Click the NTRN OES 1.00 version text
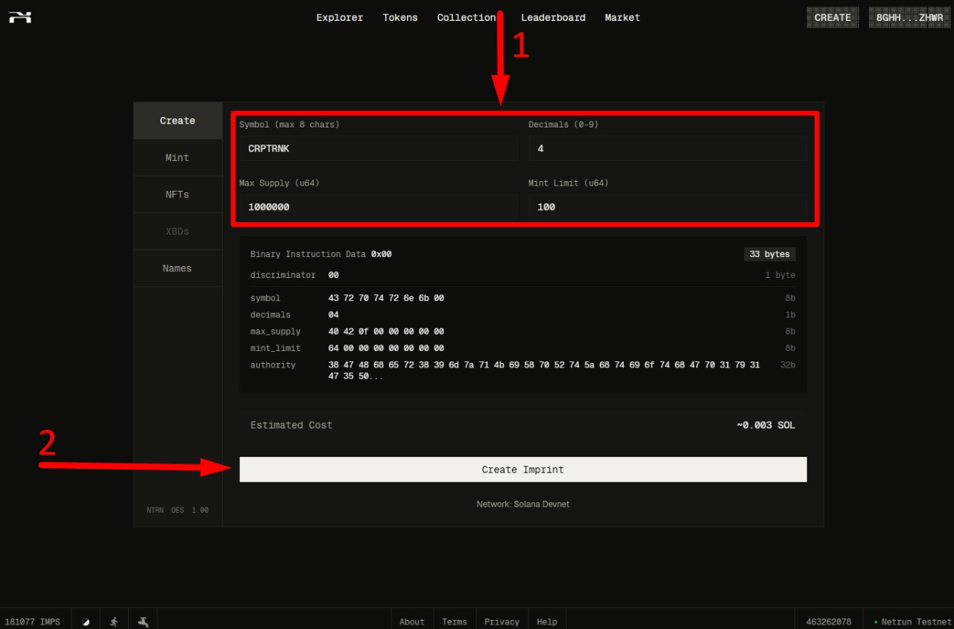This screenshot has width=954, height=629. tap(177, 511)
